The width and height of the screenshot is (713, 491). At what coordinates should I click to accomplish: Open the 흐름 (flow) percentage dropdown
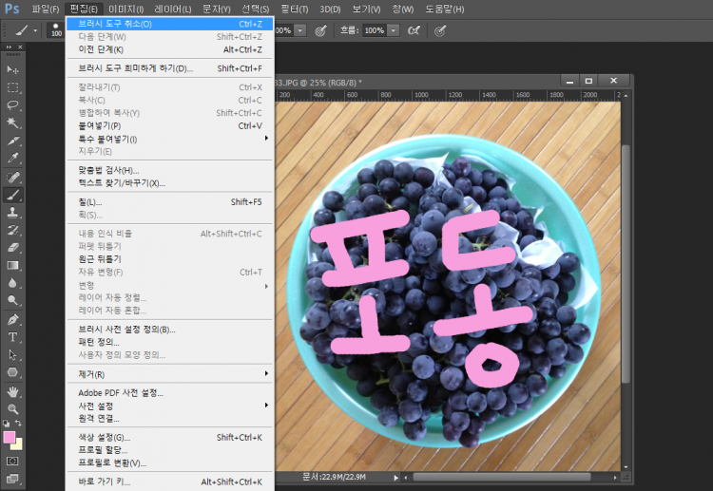point(394,30)
